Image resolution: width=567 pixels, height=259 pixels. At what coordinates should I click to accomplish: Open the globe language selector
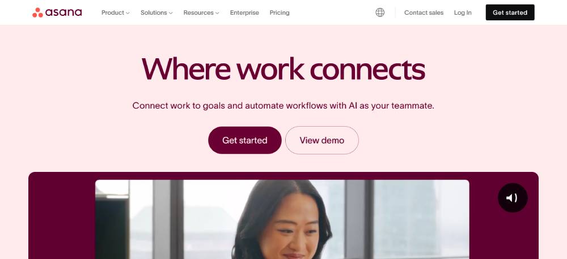click(x=380, y=12)
